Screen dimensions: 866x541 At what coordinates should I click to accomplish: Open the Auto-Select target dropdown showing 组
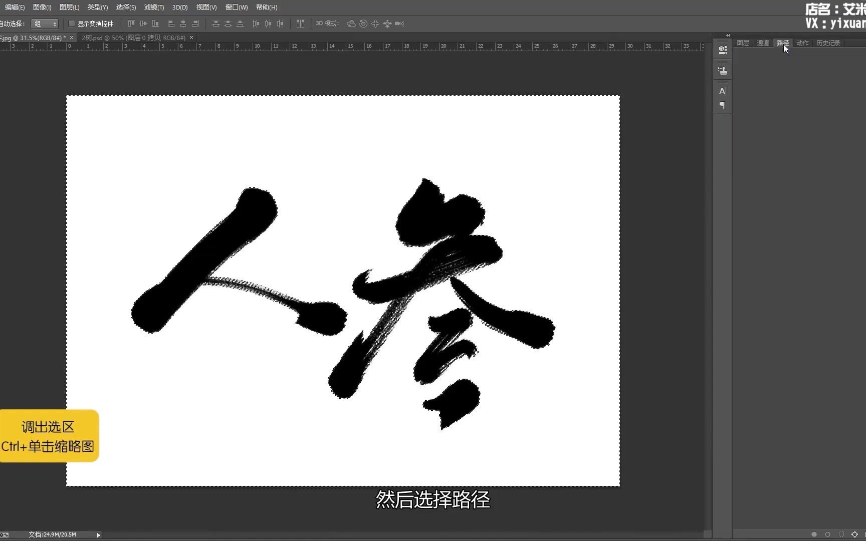[x=45, y=24]
